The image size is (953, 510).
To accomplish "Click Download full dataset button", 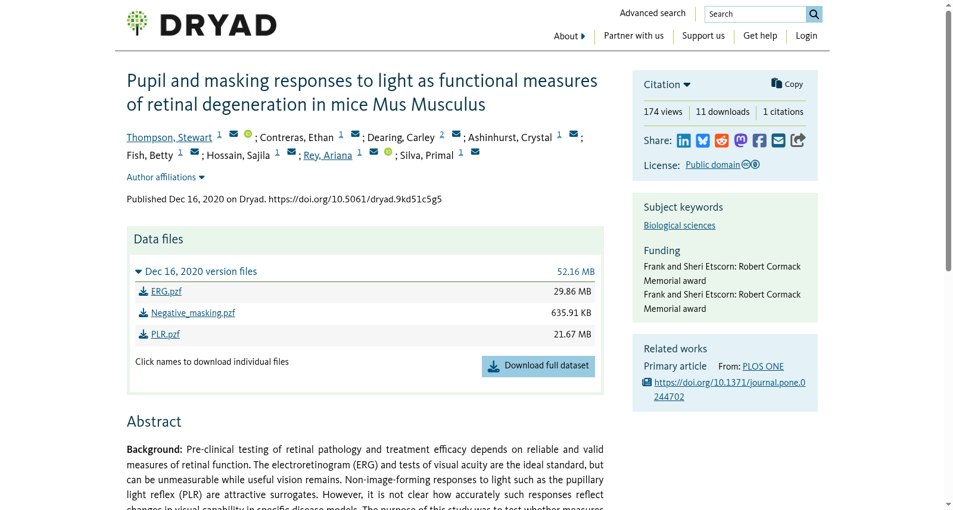I will tap(538, 366).
